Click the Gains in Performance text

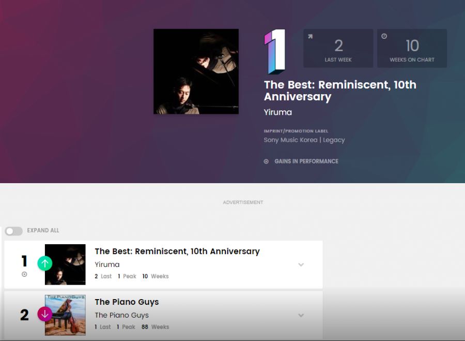306,161
